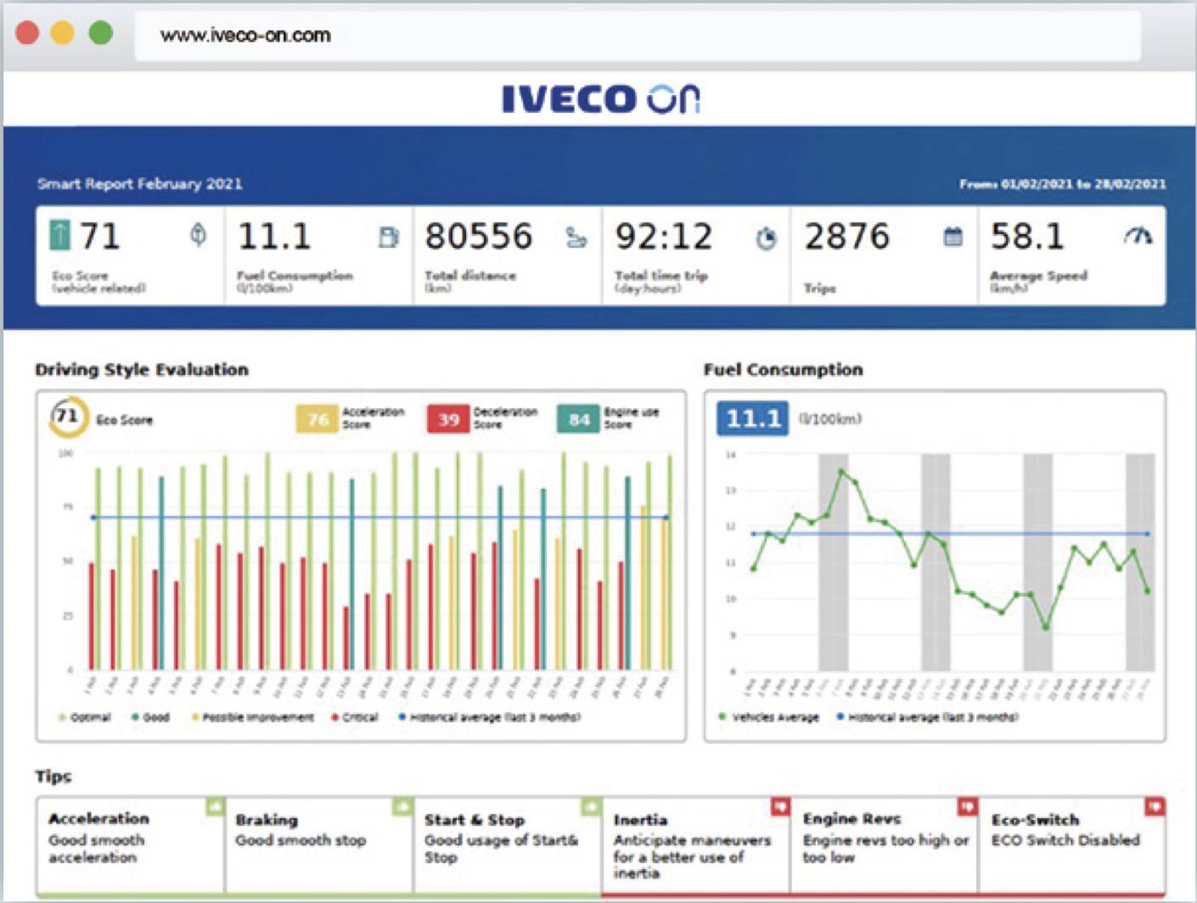This screenshot has width=1197, height=903.
Task: Click the blue historical average line in bar chart
Action: pos(379,517)
